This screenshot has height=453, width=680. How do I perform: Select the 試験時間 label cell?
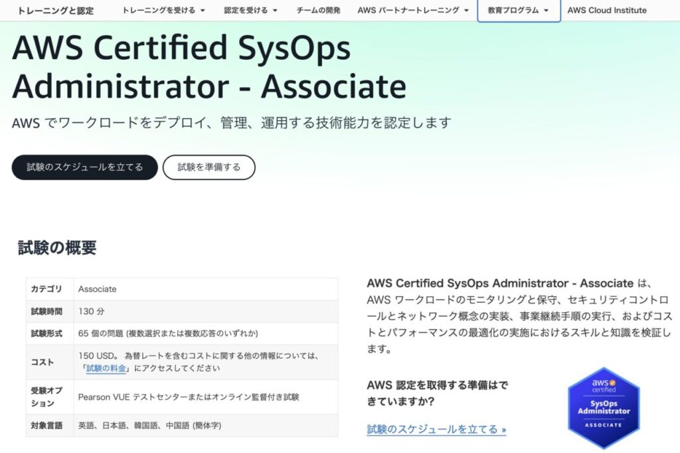[50, 312]
